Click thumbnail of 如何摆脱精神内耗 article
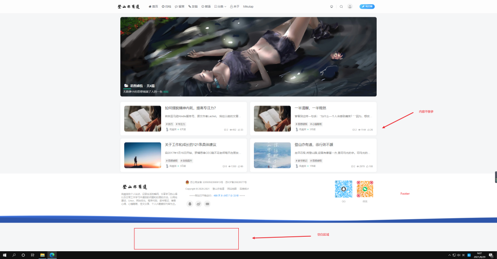 pyautogui.click(x=143, y=119)
